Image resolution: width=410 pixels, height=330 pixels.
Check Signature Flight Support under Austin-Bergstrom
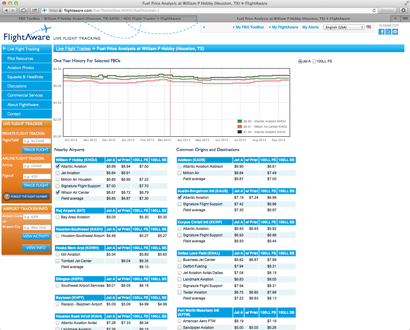click(179, 204)
